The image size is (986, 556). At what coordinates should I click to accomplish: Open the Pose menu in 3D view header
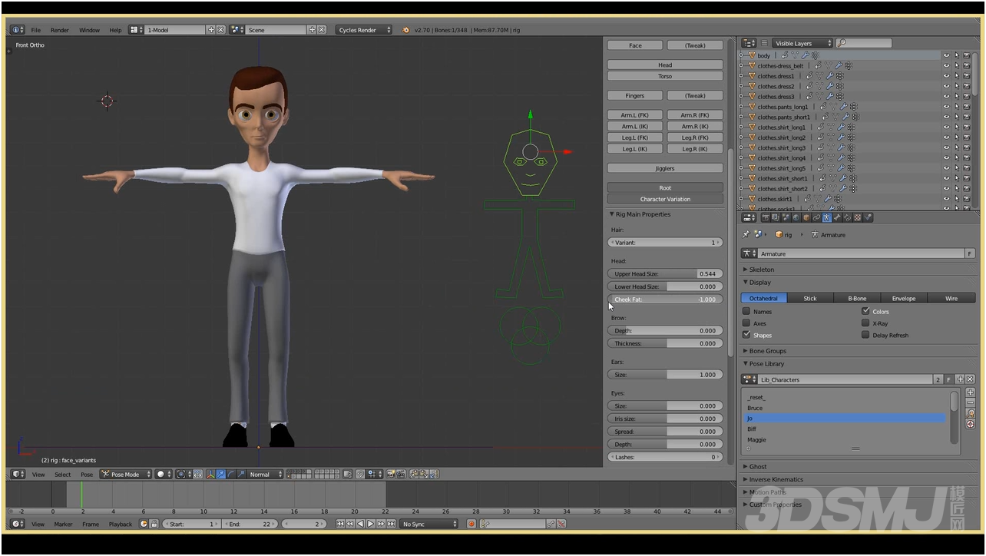87,474
